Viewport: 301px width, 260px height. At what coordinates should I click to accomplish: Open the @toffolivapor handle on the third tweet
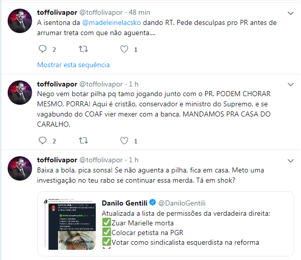point(101,160)
